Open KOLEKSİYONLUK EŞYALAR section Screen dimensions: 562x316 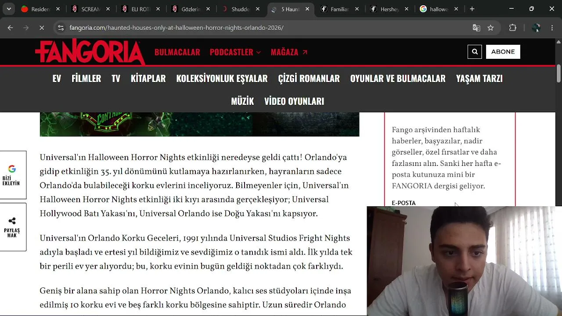222,79
